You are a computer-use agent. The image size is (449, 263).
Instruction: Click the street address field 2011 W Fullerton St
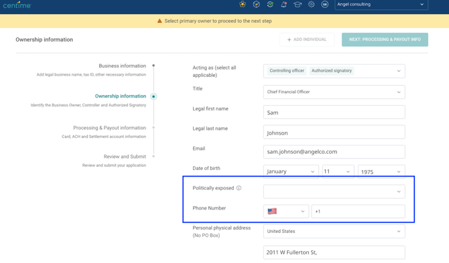pyautogui.click(x=334, y=252)
